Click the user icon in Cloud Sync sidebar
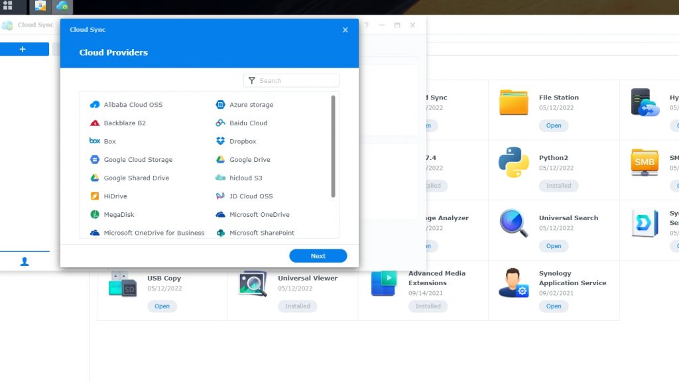The image size is (679, 382). pyautogui.click(x=25, y=261)
